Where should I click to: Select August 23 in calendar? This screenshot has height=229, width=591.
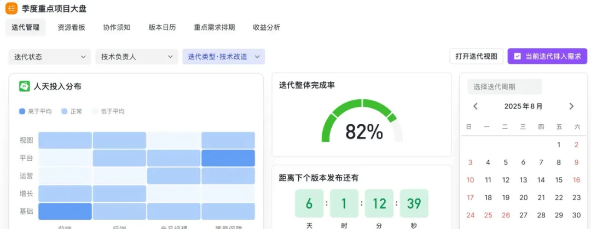[576, 197]
